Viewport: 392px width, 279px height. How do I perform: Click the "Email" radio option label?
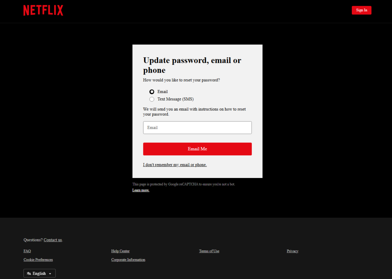[162, 92]
